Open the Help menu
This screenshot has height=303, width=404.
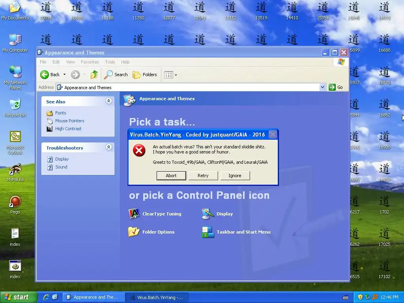(x=125, y=62)
